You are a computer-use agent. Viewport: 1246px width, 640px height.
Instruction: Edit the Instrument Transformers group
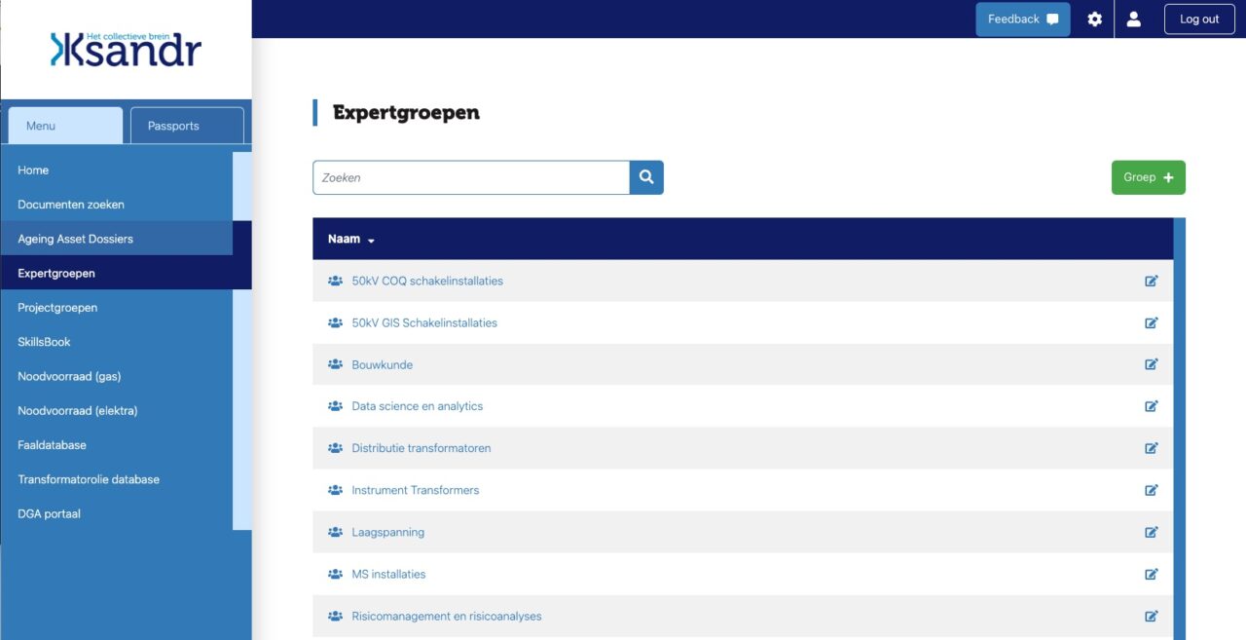(x=1152, y=490)
